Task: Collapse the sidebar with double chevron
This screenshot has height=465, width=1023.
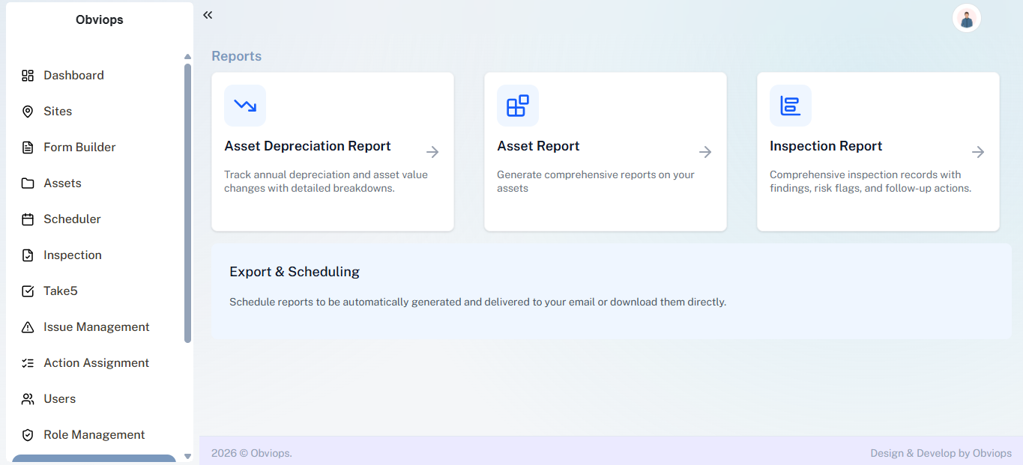Action: 208,15
